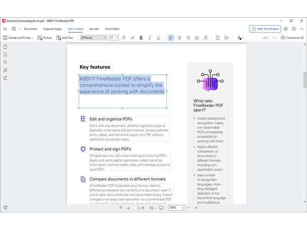The image size is (307, 230).
Task: Open the hamburger main menu
Action: [x=5, y=29]
